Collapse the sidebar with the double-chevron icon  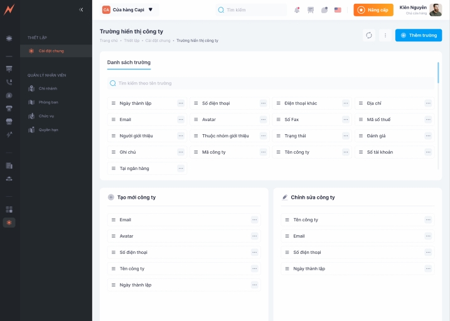81,9
